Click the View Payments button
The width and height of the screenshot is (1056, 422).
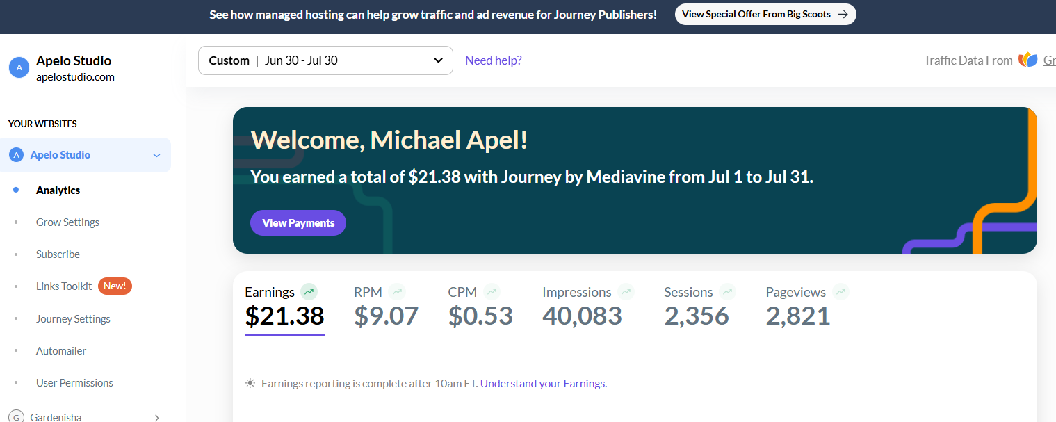coord(298,222)
